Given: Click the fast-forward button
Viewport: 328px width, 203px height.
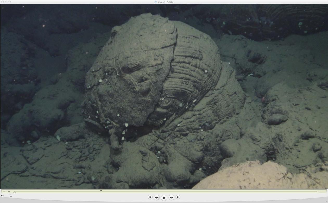Looking at the screenshot, I should 171,198.
